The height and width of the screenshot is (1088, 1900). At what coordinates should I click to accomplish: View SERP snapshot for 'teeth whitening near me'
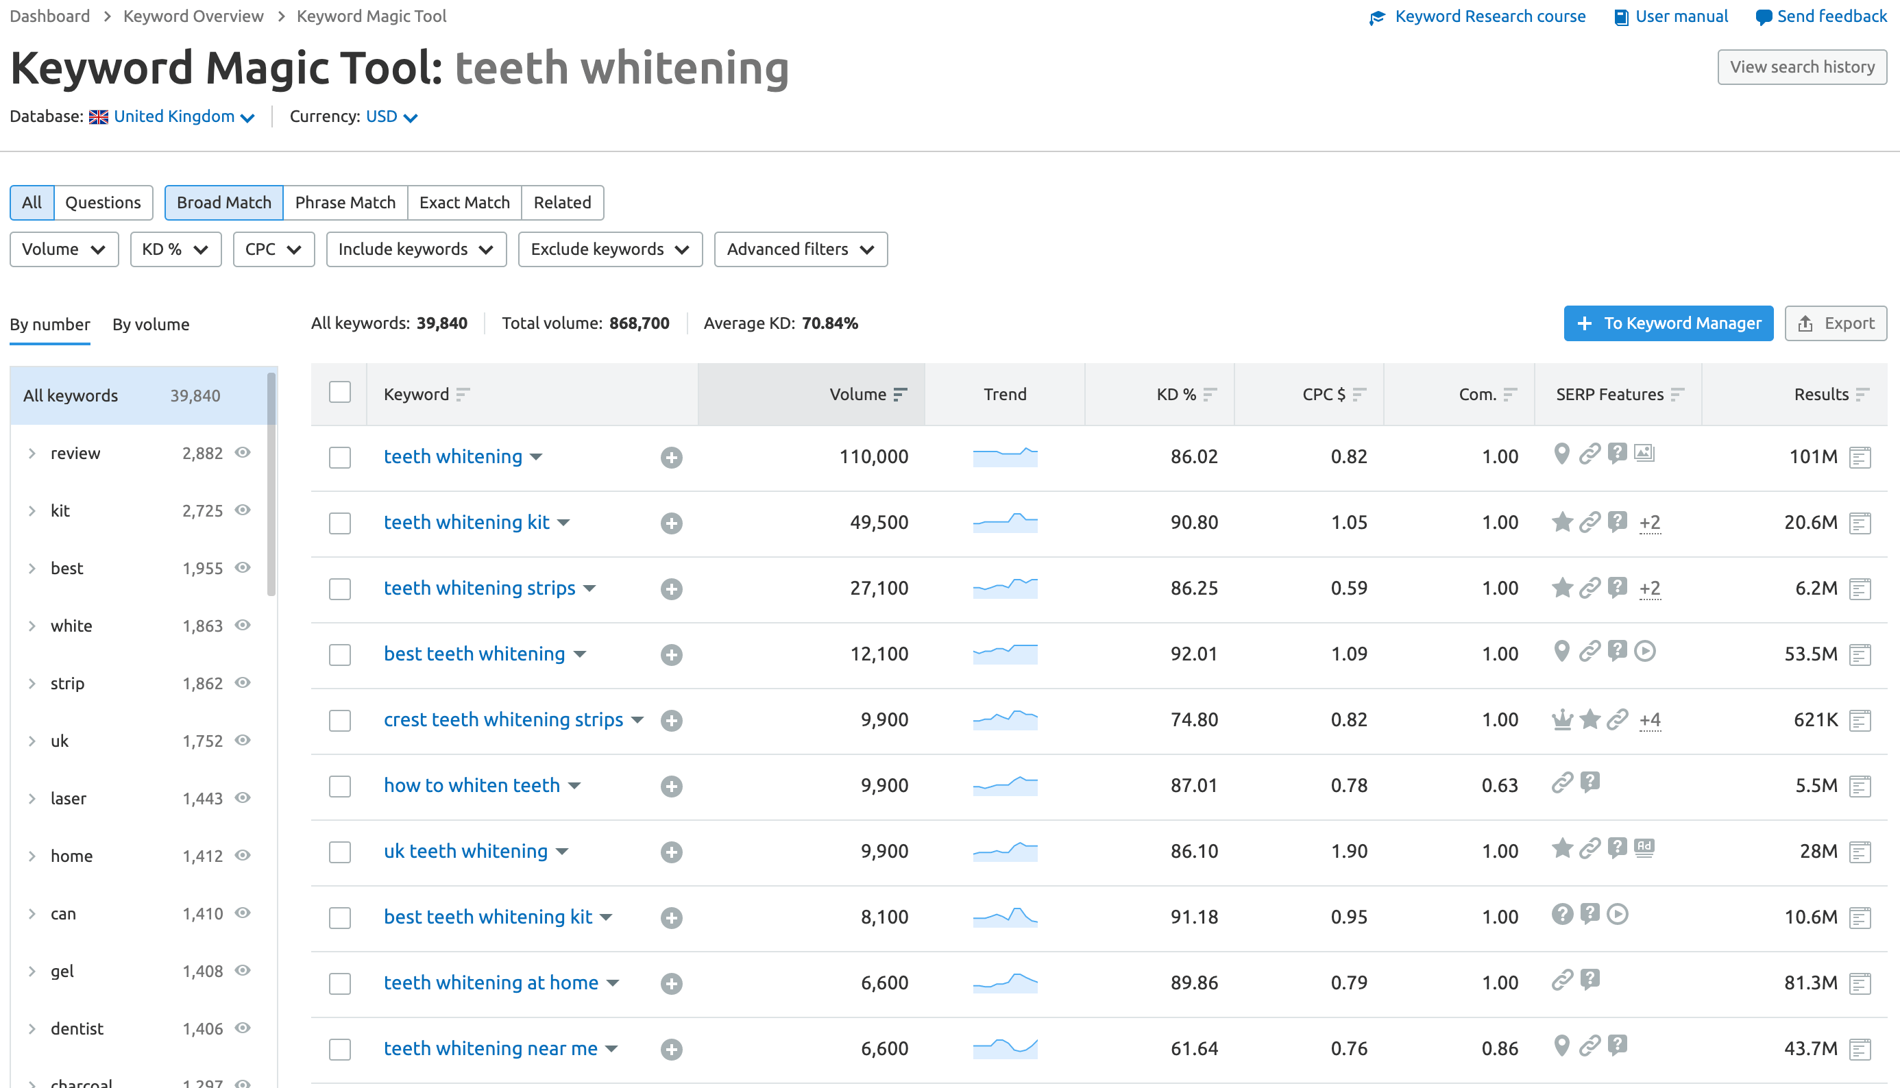pos(1860,1049)
